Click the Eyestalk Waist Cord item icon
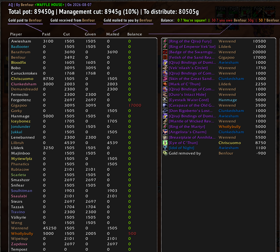Screen dimensions: 280x252 [x=165, y=100]
